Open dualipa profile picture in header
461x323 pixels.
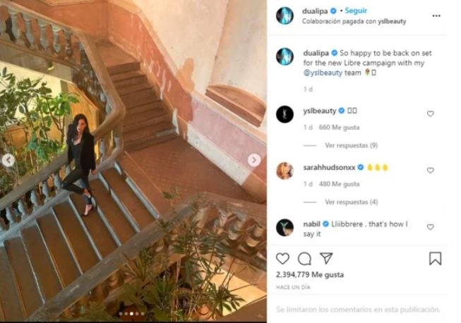coord(285,16)
